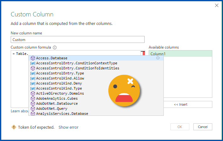Click the Cancel button

coord(203,127)
